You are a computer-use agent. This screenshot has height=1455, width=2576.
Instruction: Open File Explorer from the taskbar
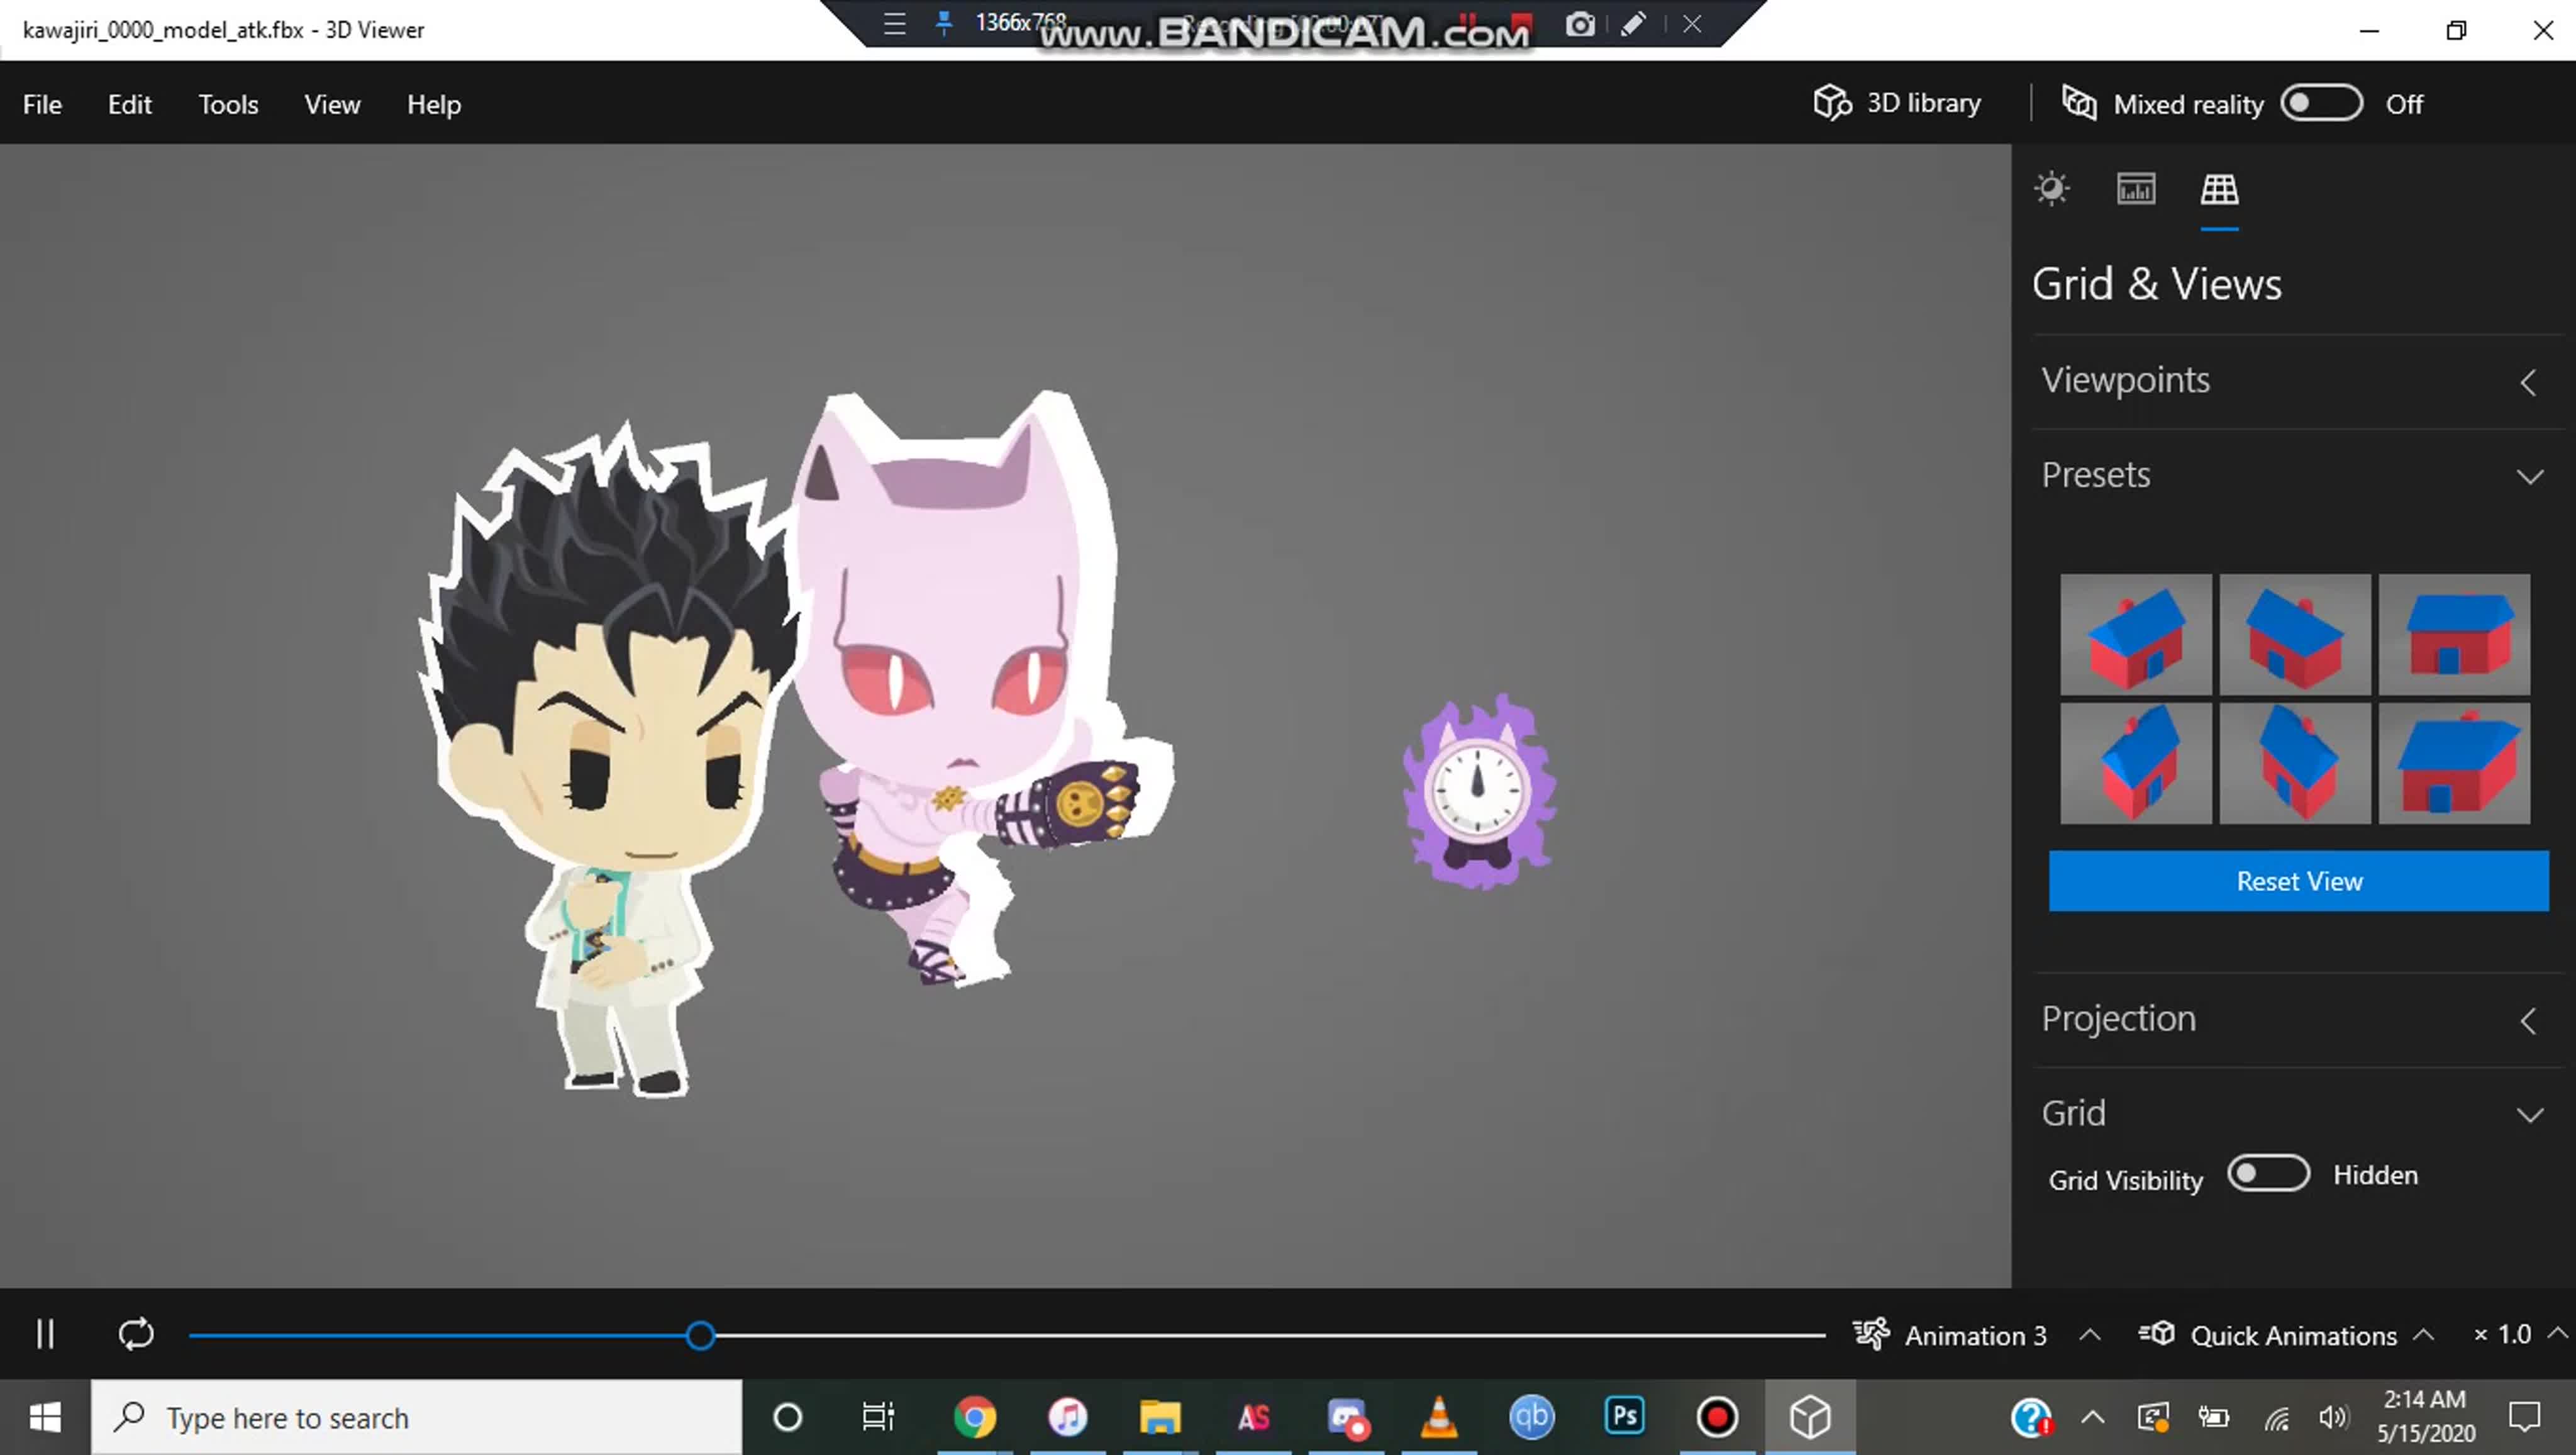tap(1160, 1417)
